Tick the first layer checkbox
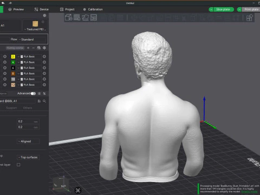Viewport: 260px width, 195px height. coord(18,165)
